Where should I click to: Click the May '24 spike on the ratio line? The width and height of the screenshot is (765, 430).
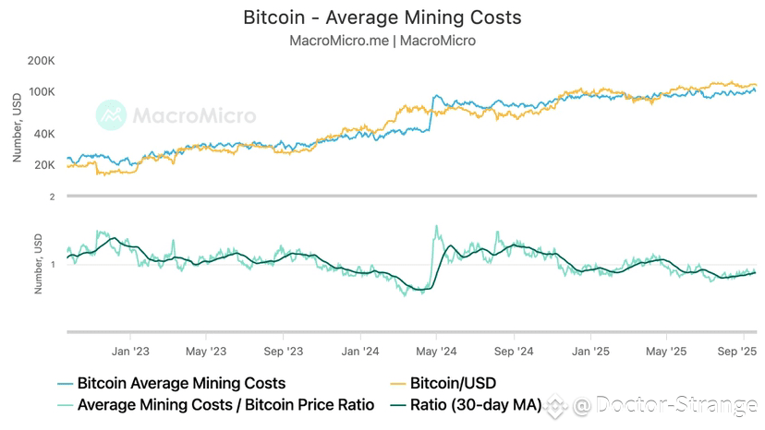(436, 226)
